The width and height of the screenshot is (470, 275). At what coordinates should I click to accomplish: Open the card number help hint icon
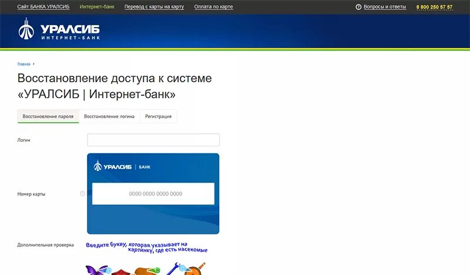point(82,193)
